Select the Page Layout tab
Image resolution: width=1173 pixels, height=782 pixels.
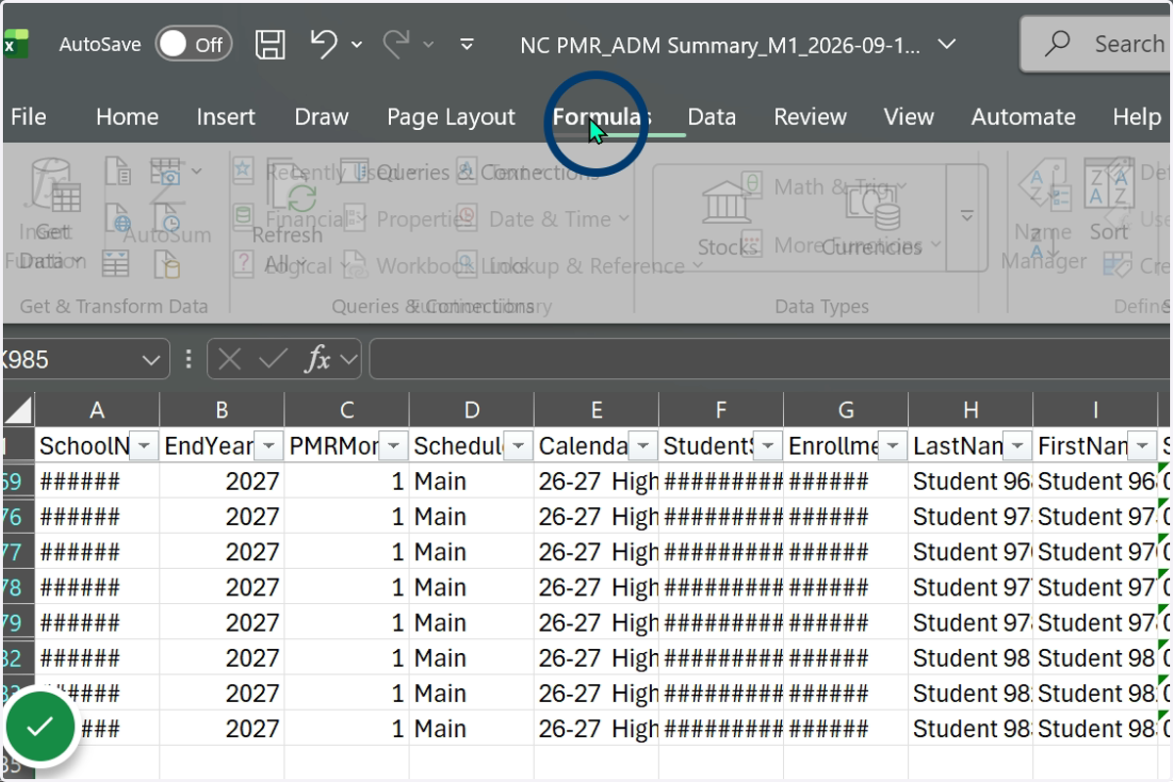click(x=451, y=116)
